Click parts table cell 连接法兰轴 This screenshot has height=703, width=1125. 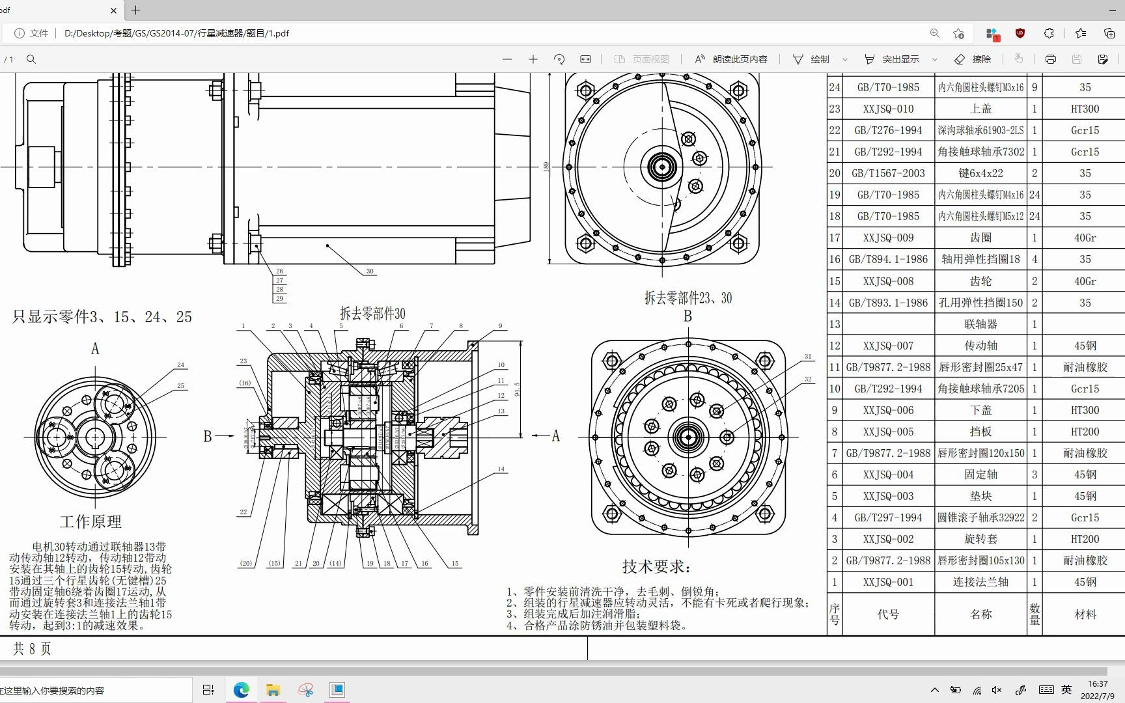[x=980, y=582]
